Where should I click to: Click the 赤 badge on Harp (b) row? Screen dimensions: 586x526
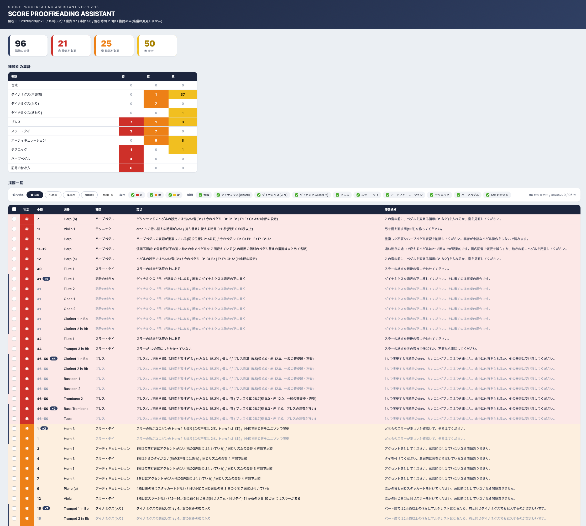click(27, 219)
